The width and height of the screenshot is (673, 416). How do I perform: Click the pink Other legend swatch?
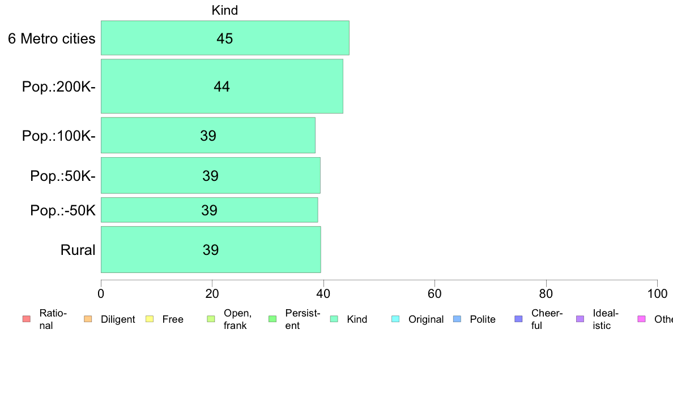(x=642, y=319)
